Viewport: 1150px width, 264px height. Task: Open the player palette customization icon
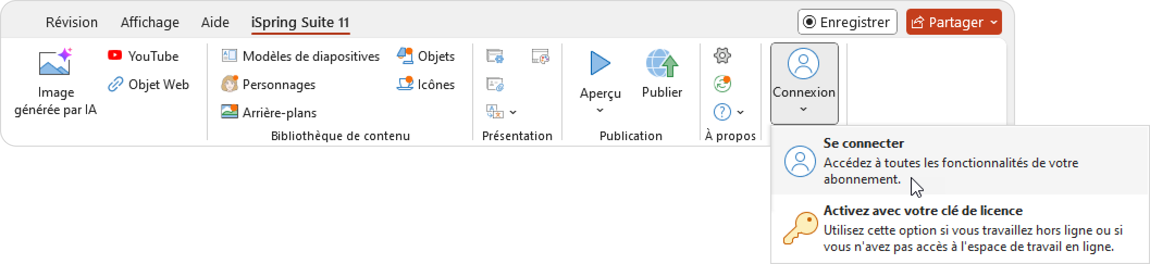540,55
